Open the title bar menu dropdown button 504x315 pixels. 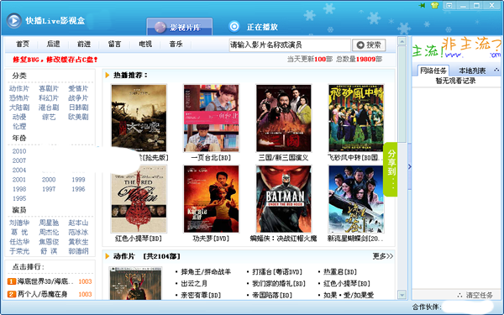pyautogui.click(x=449, y=6)
